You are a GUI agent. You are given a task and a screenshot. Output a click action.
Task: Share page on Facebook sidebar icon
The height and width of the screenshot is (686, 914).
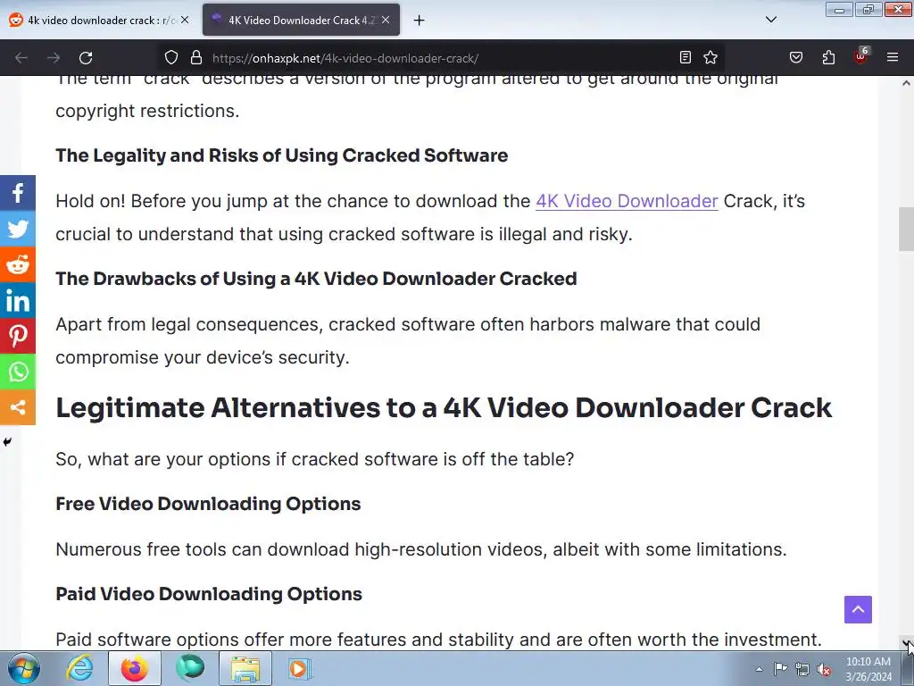tap(18, 193)
